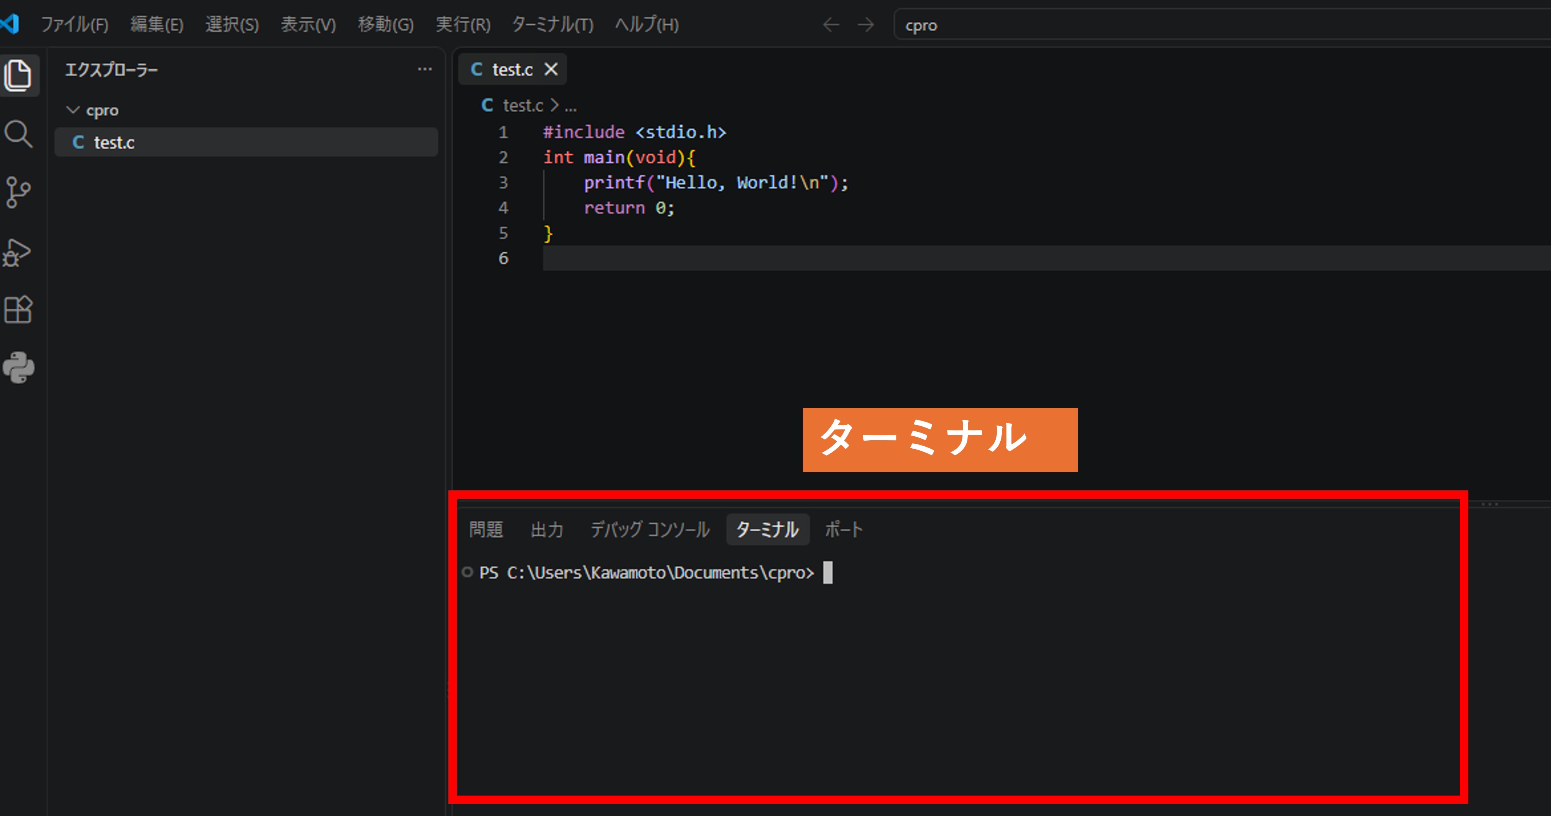
Task: Open the ターミナル(T) menu
Action: click(x=552, y=25)
